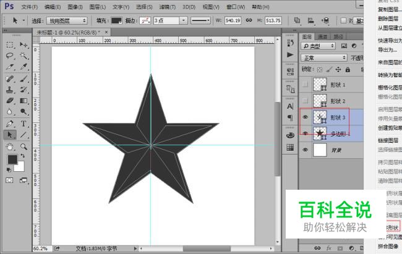Toggle Quick Mask mode
Image resolution: width=402 pixels, height=254 pixels.
tap(9, 180)
